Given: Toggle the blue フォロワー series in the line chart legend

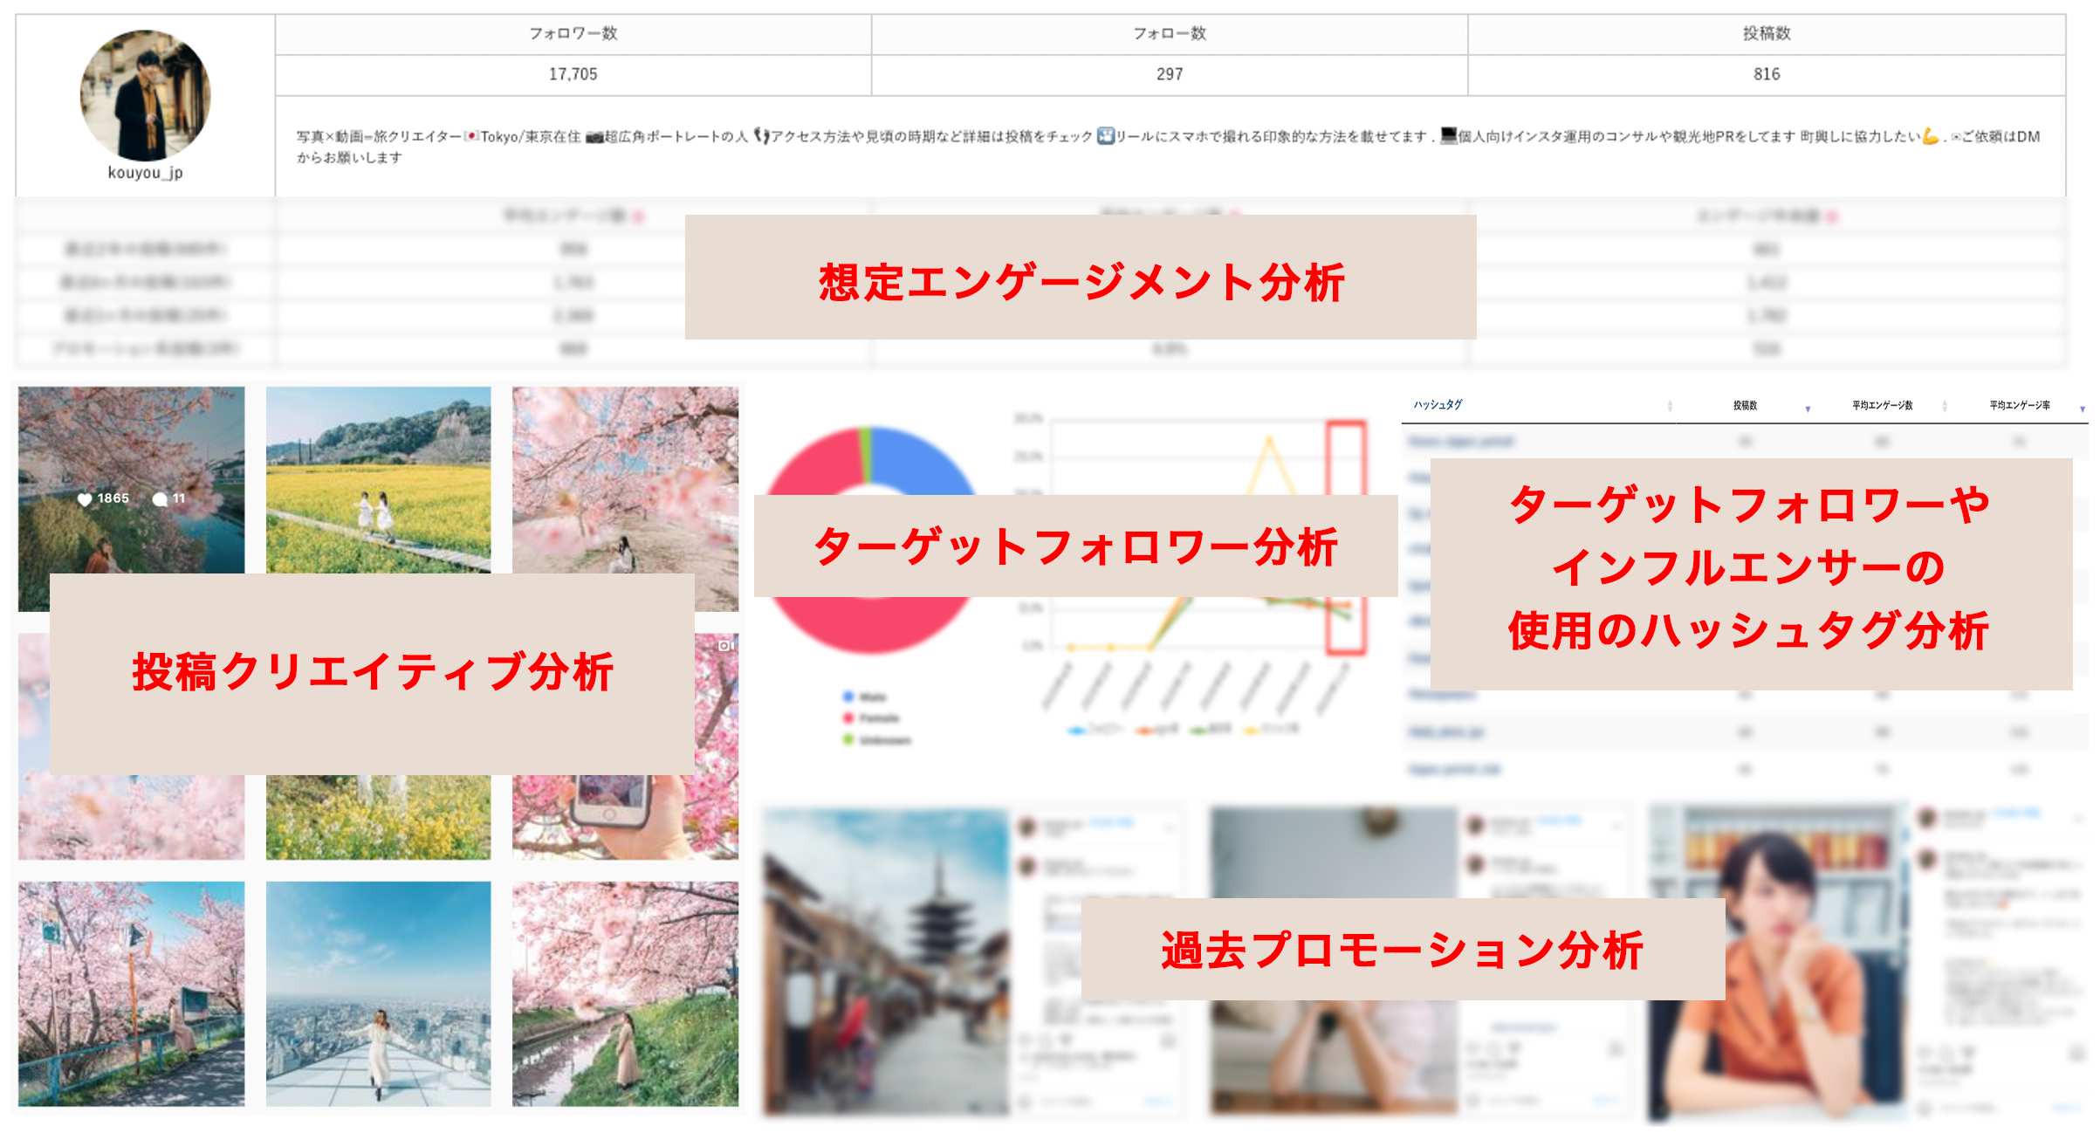Looking at the screenshot, I should click(1077, 730).
